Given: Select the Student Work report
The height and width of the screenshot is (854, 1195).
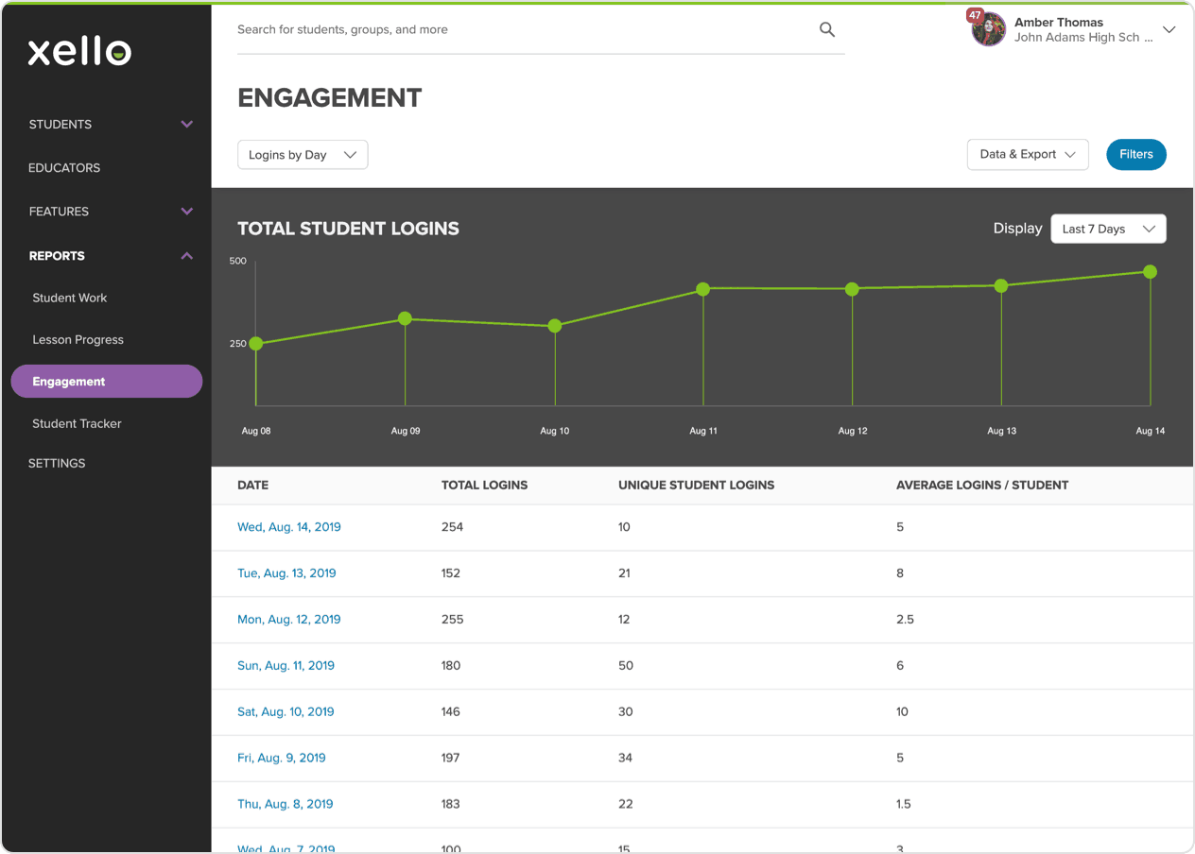Looking at the screenshot, I should (70, 298).
